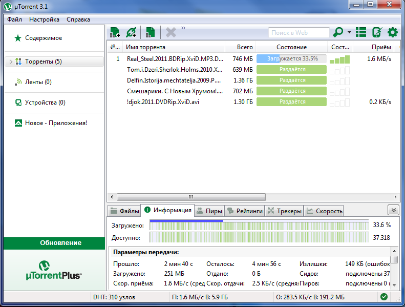This screenshot has width=405, height=307.
Task: Focus the 'Поиск в Web' search field
Action: (299, 33)
